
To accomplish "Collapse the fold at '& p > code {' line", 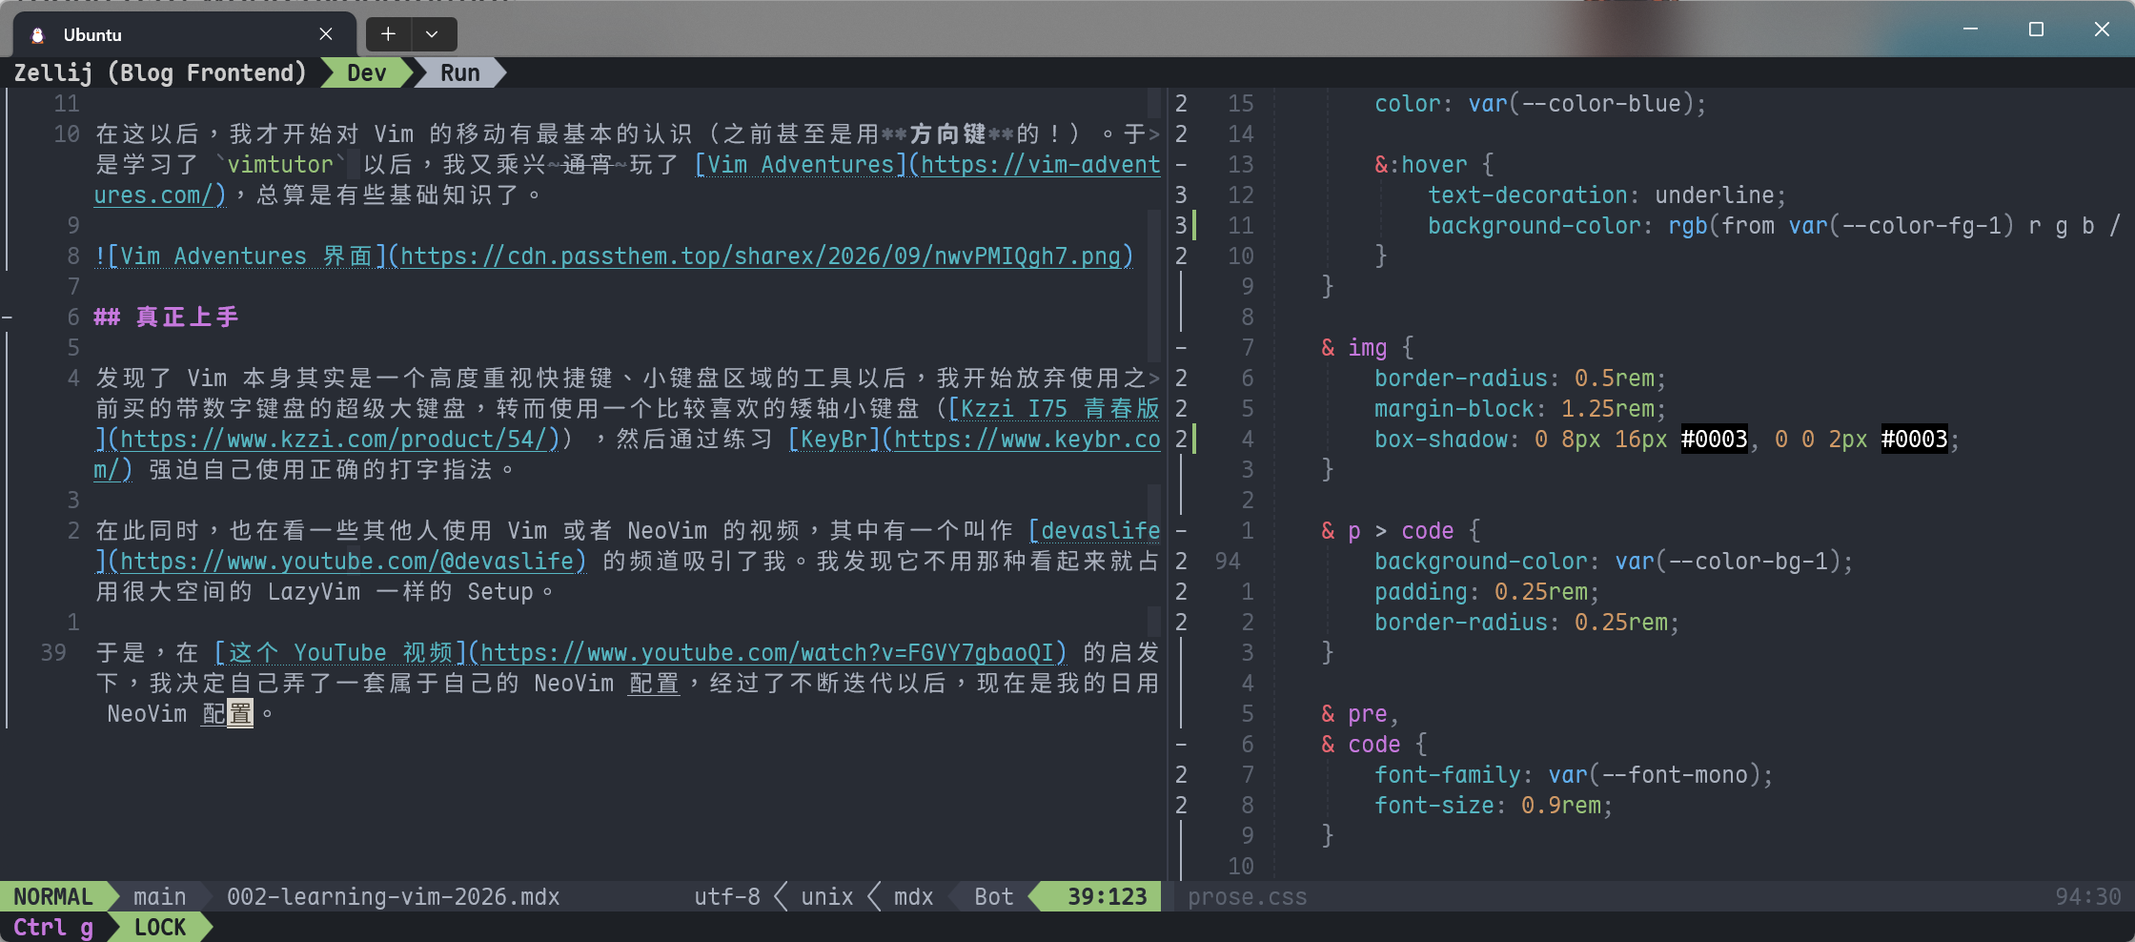I will click(x=1182, y=530).
